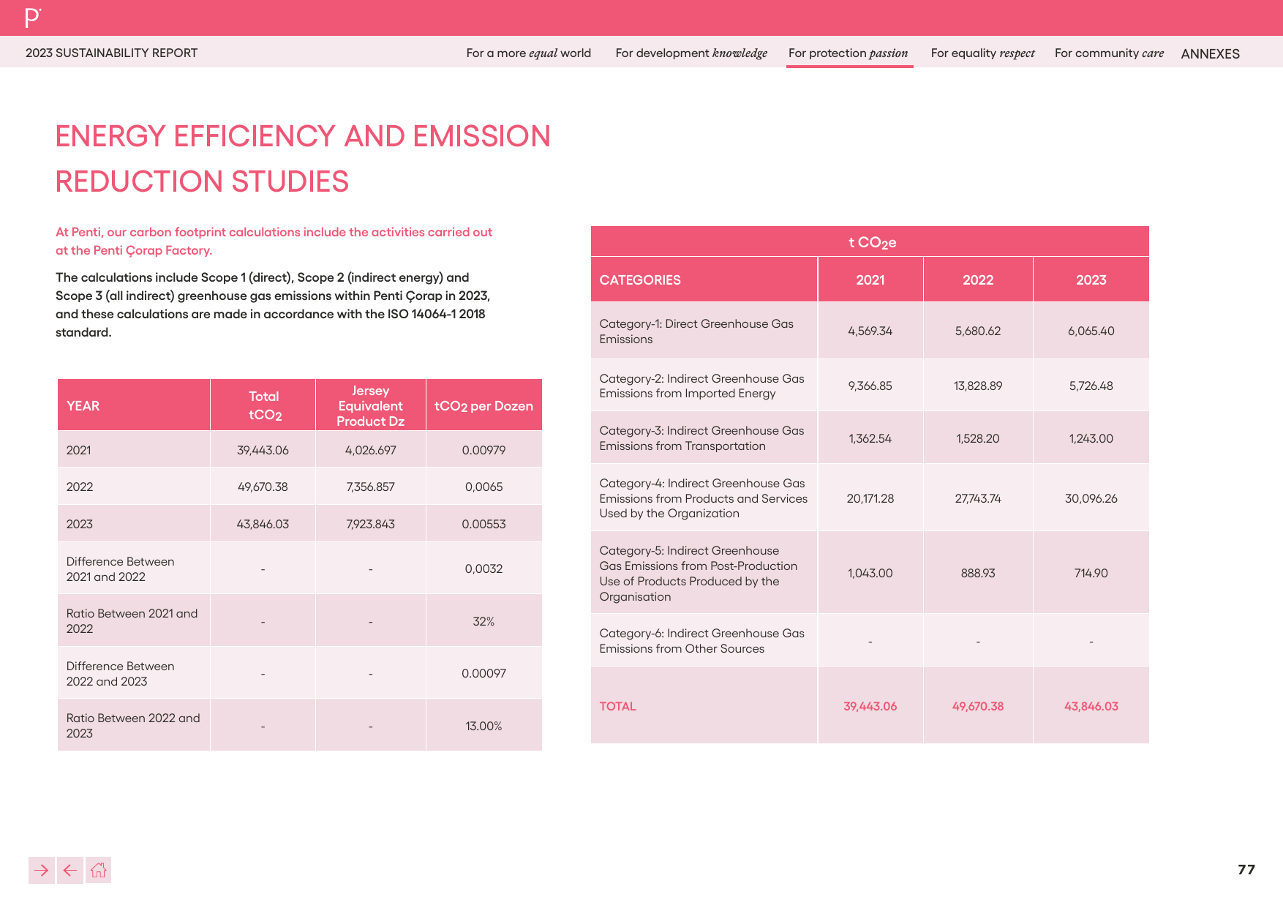Click the pink intro sentence about Penti Çorap Factory
The height and width of the screenshot is (908, 1283).
[x=274, y=241]
